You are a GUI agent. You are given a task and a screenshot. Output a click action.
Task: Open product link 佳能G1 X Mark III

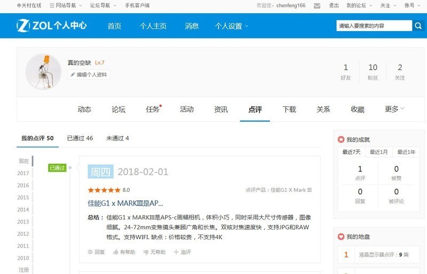coord(291,190)
